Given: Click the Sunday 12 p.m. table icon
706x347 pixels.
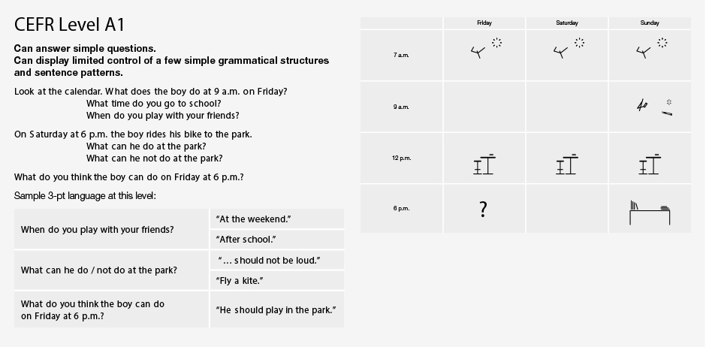Looking at the screenshot, I should click(650, 164).
